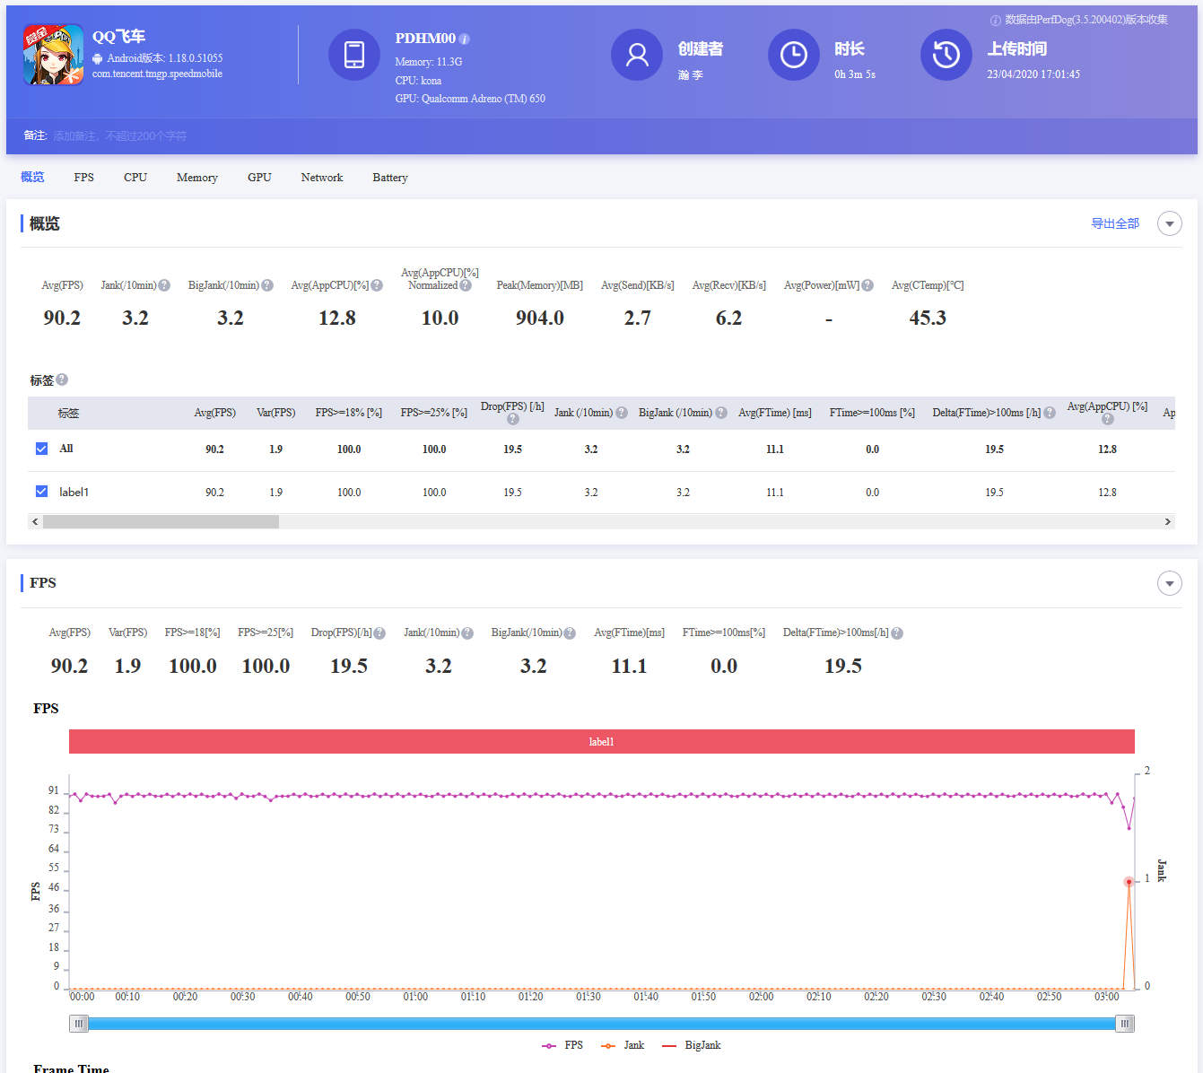Click the help icon next to Avg(Power)[mW]
Image resolution: width=1203 pixels, height=1073 pixels.
[x=867, y=285]
